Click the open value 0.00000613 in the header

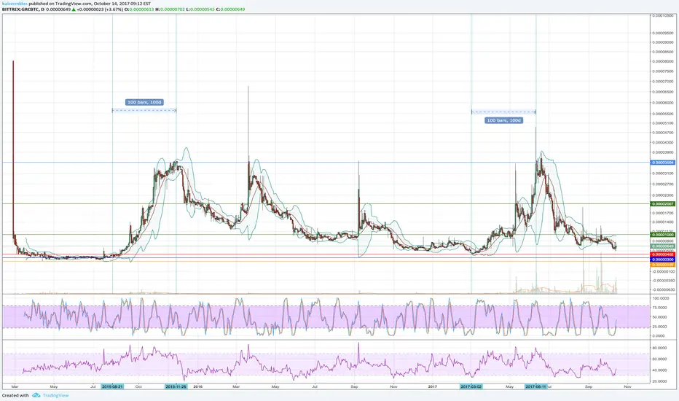tap(141, 9)
